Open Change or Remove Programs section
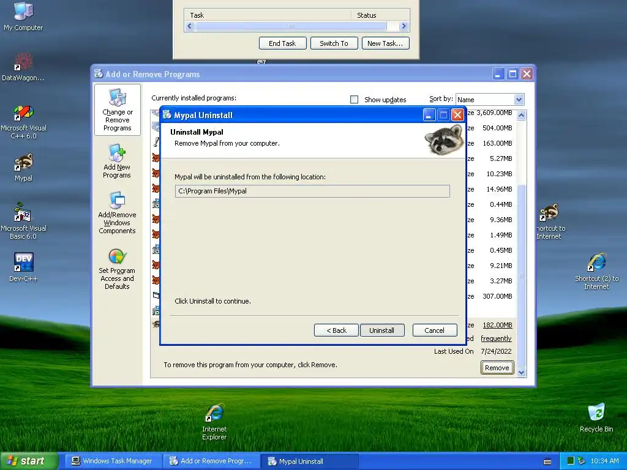Image resolution: width=627 pixels, height=470 pixels. pos(117,110)
